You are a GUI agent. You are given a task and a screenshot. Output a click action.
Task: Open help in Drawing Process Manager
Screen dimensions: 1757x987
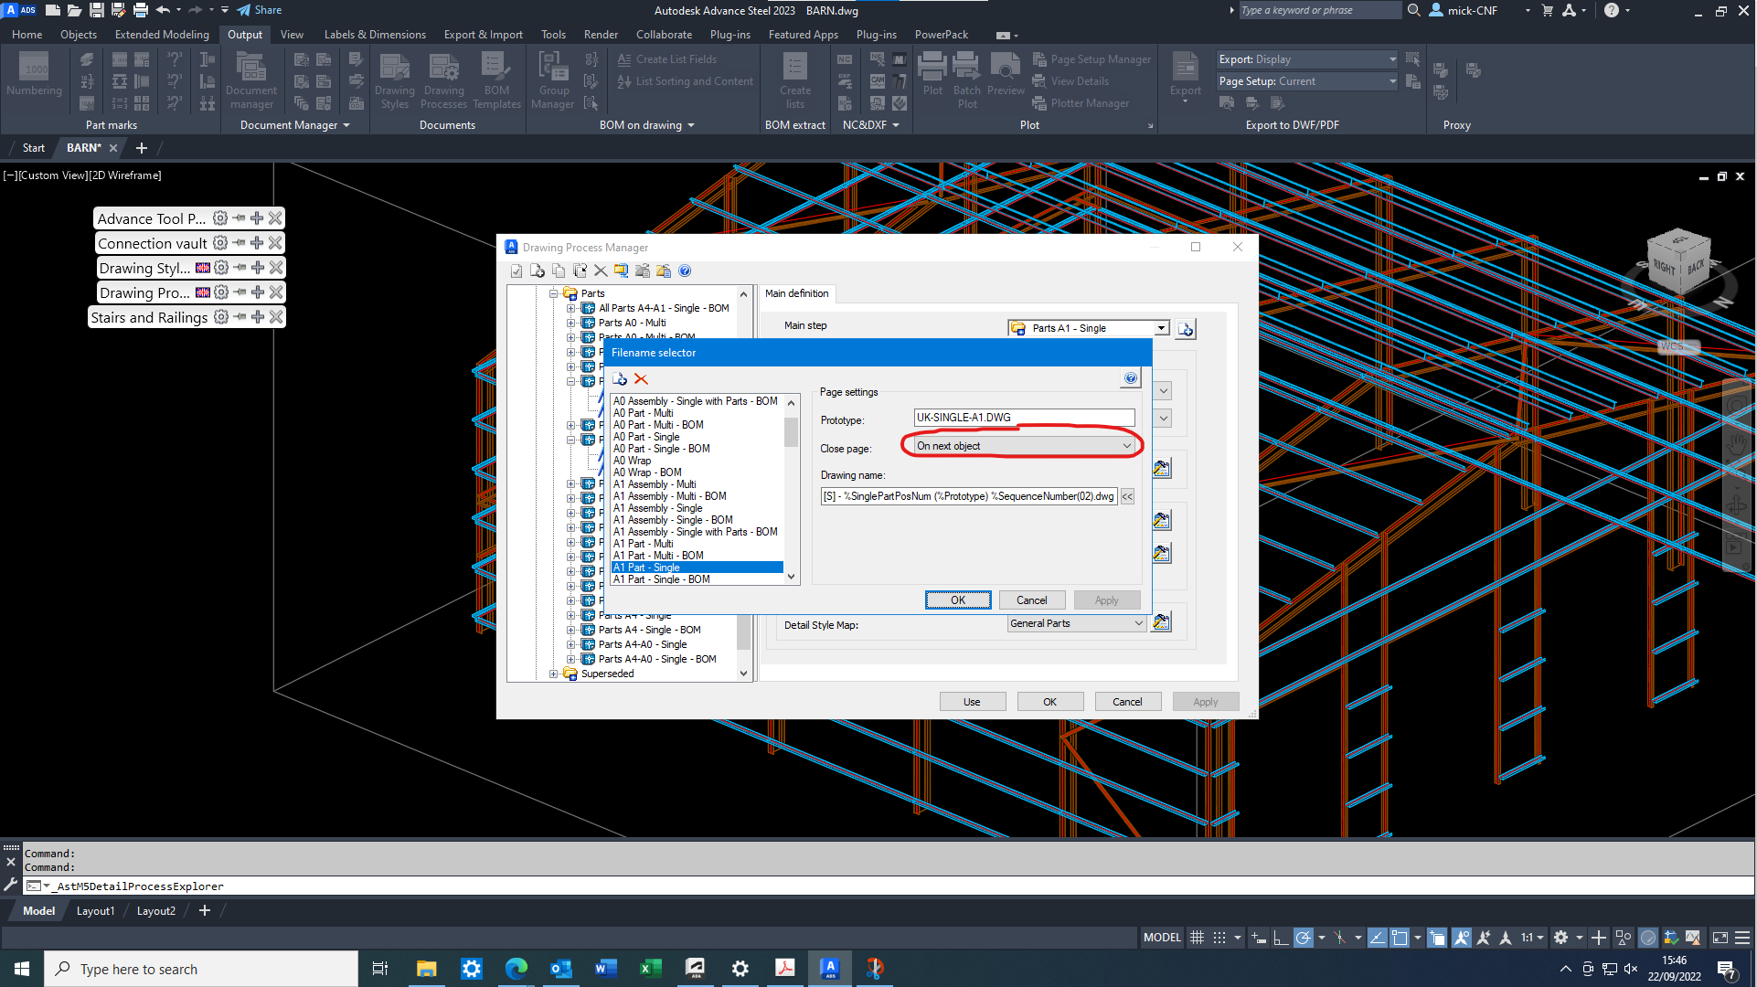click(x=685, y=271)
